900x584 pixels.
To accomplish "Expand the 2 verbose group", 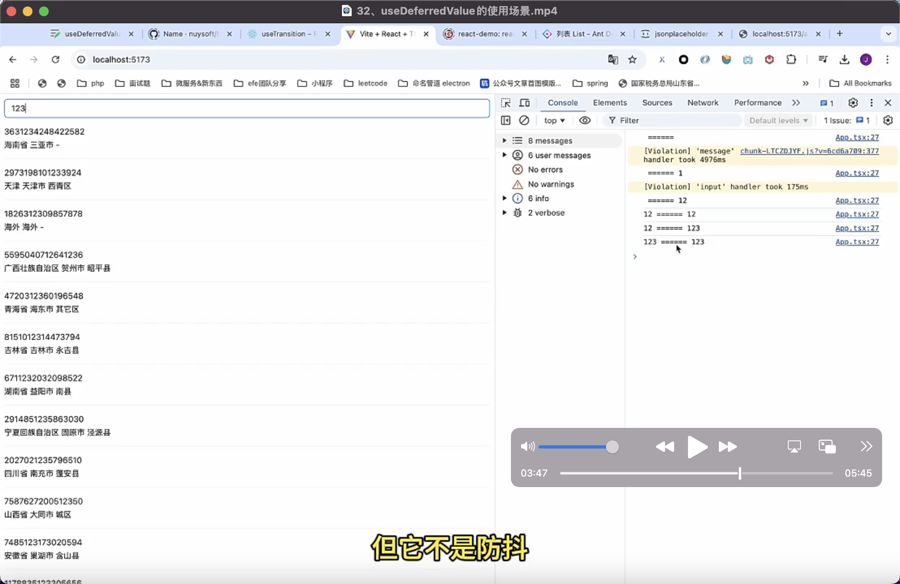I will (x=504, y=213).
